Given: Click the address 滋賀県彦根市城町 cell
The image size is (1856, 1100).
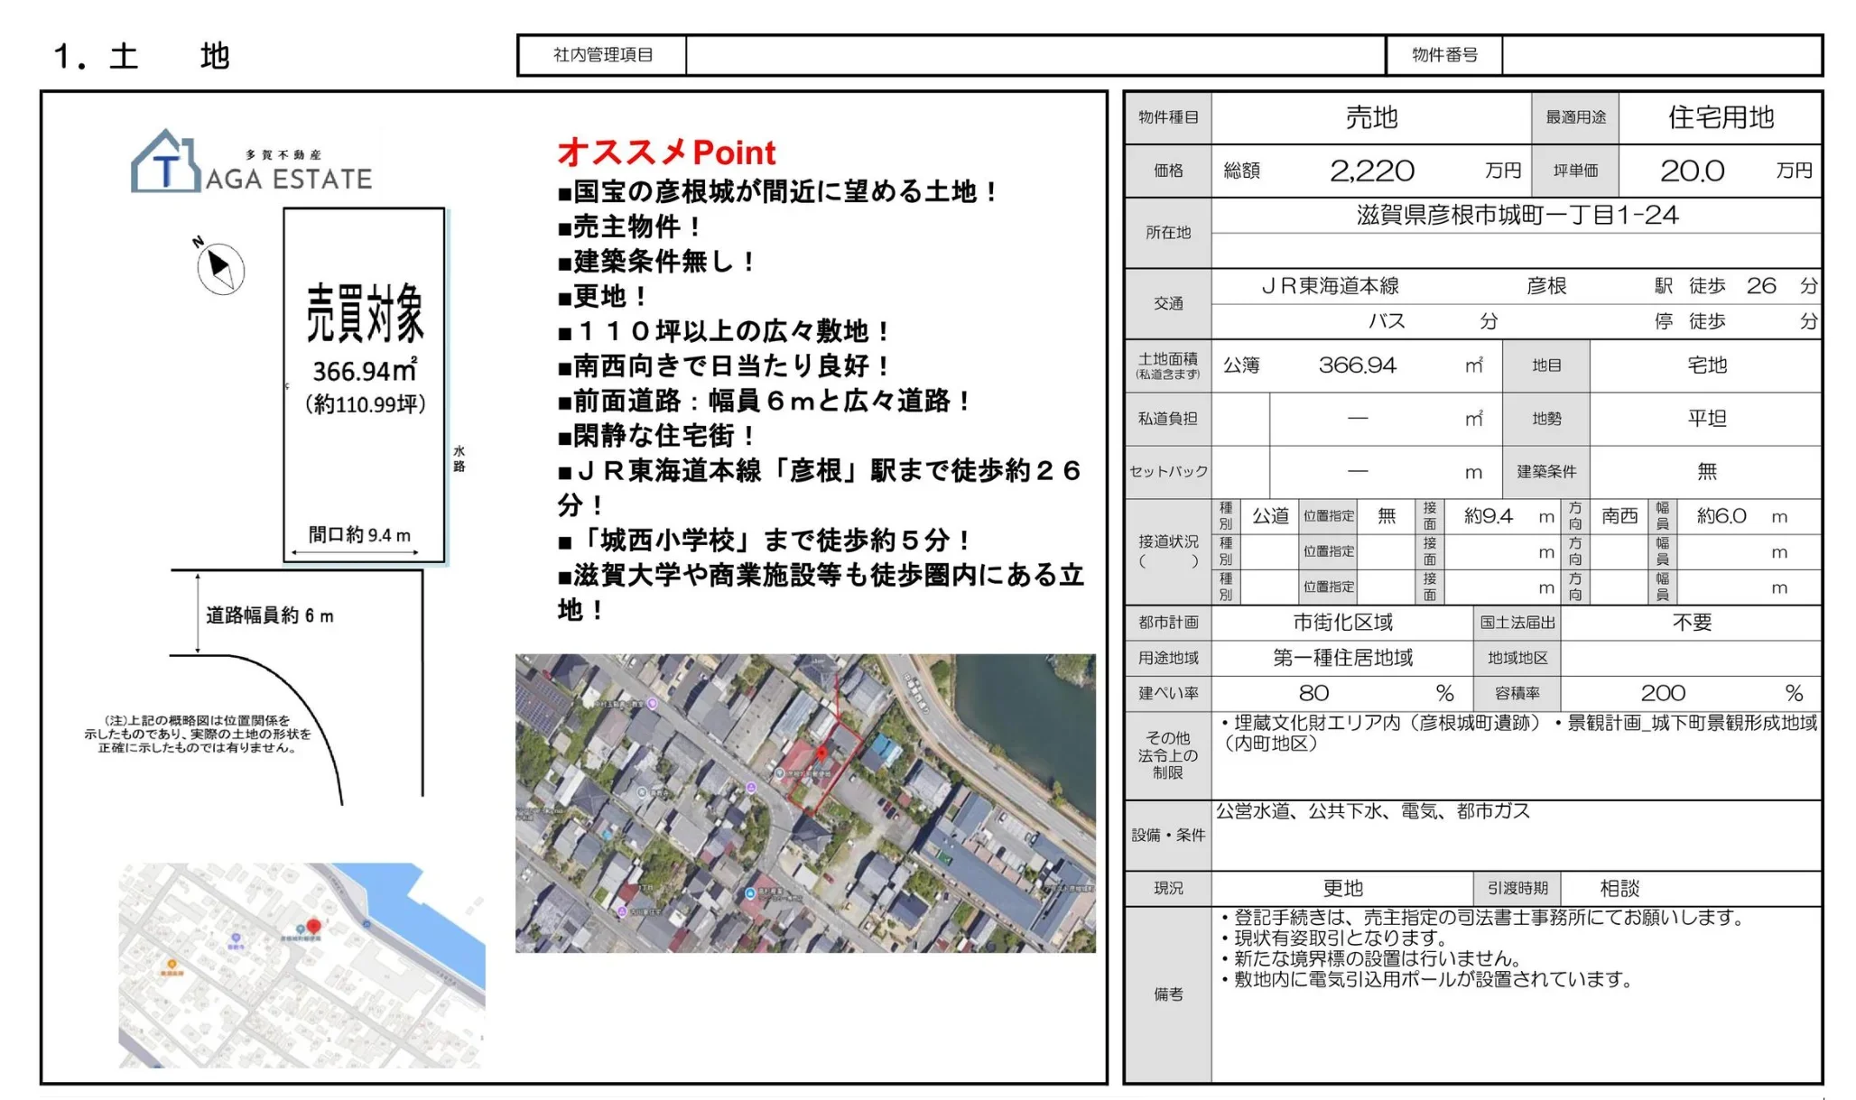Looking at the screenshot, I should (1516, 216).
